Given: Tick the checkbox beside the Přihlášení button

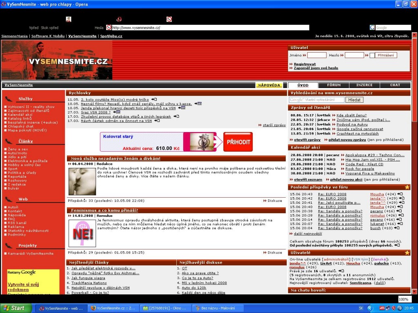Looking at the screenshot, I should [x=372, y=55].
